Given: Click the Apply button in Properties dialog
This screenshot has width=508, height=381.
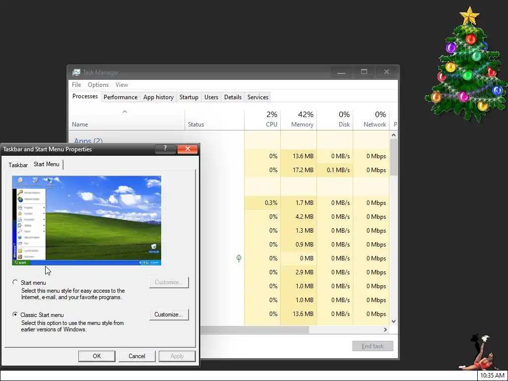Looking at the screenshot, I should pos(177,356).
